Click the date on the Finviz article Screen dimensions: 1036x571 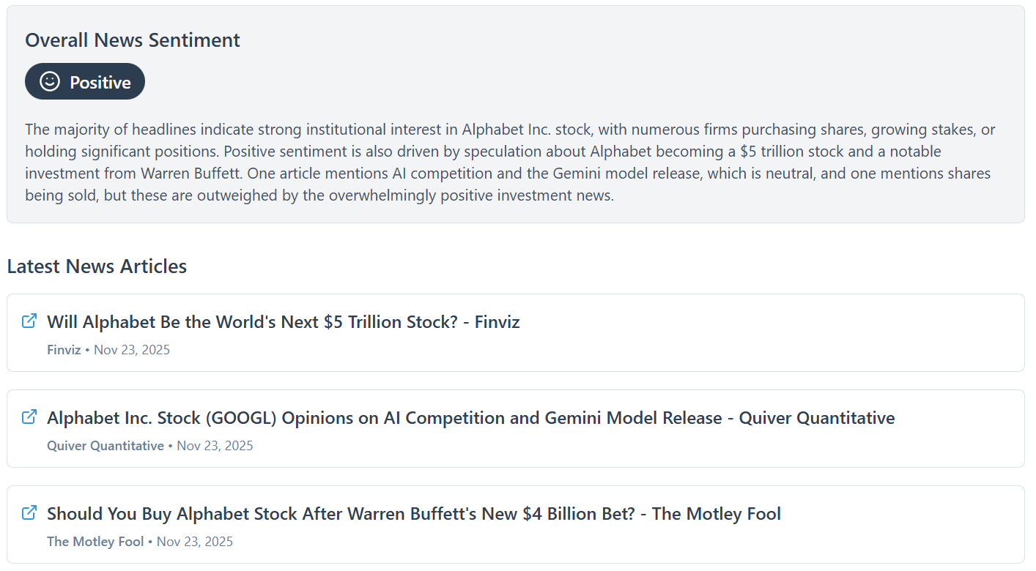pyautogui.click(x=132, y=350)
